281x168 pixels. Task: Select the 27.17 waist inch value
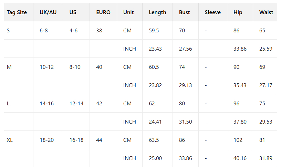266,85
